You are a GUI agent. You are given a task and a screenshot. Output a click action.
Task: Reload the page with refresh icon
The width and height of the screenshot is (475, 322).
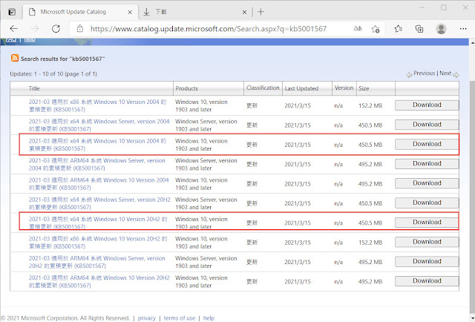(56, 29)
